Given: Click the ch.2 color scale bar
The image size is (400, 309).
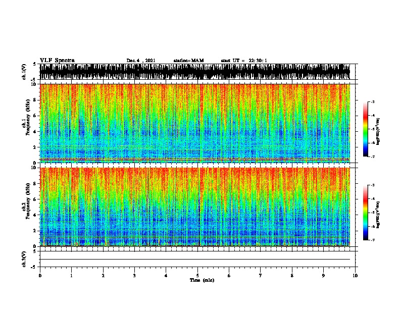Looking at the screenshot, I should point(366,213).
